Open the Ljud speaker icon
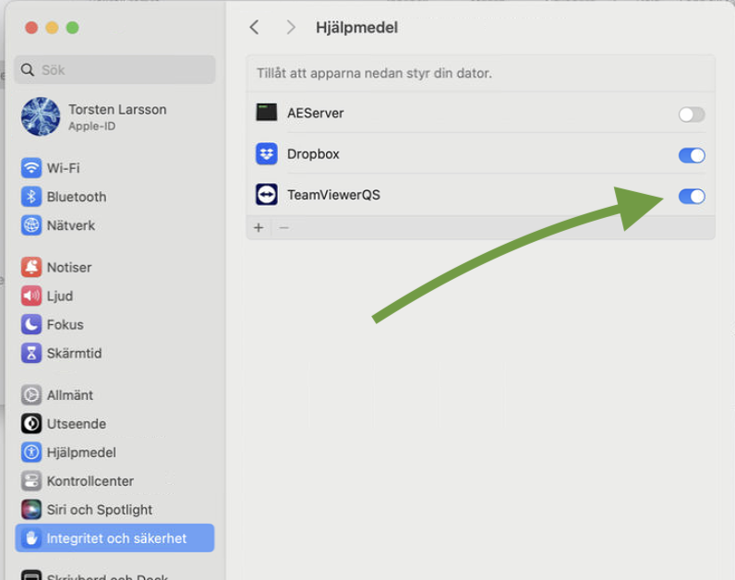 31,296
